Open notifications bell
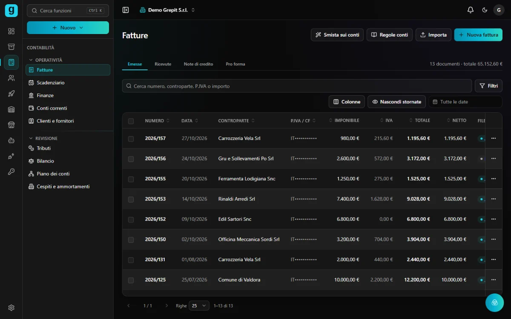Viewport: 511px width, 319px height. coord(471,10)
